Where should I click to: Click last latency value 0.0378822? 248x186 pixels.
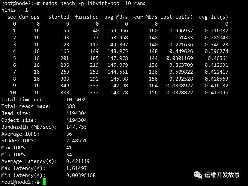pos(180,93)
